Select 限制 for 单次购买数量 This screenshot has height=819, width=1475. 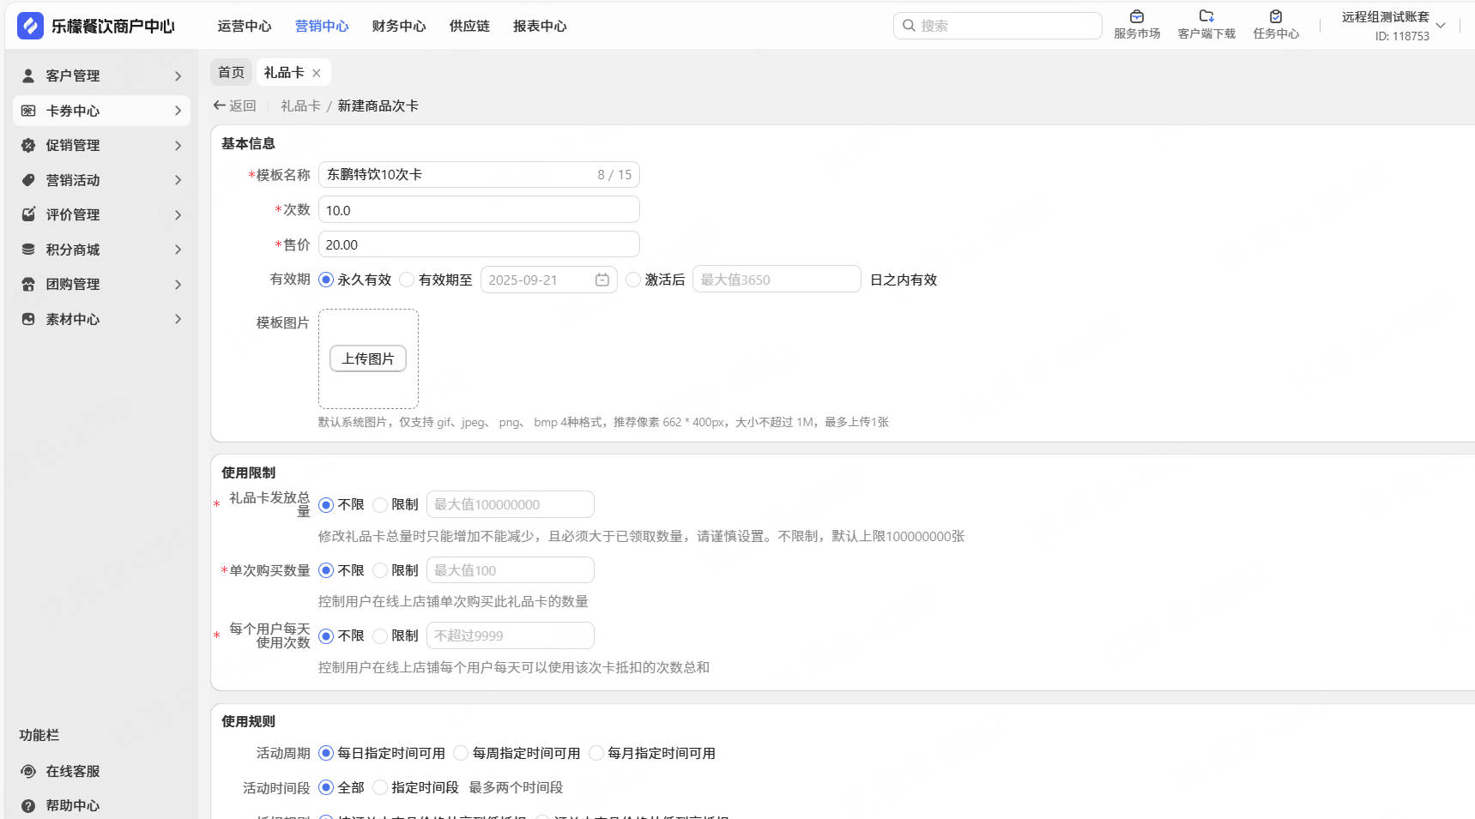380,570
